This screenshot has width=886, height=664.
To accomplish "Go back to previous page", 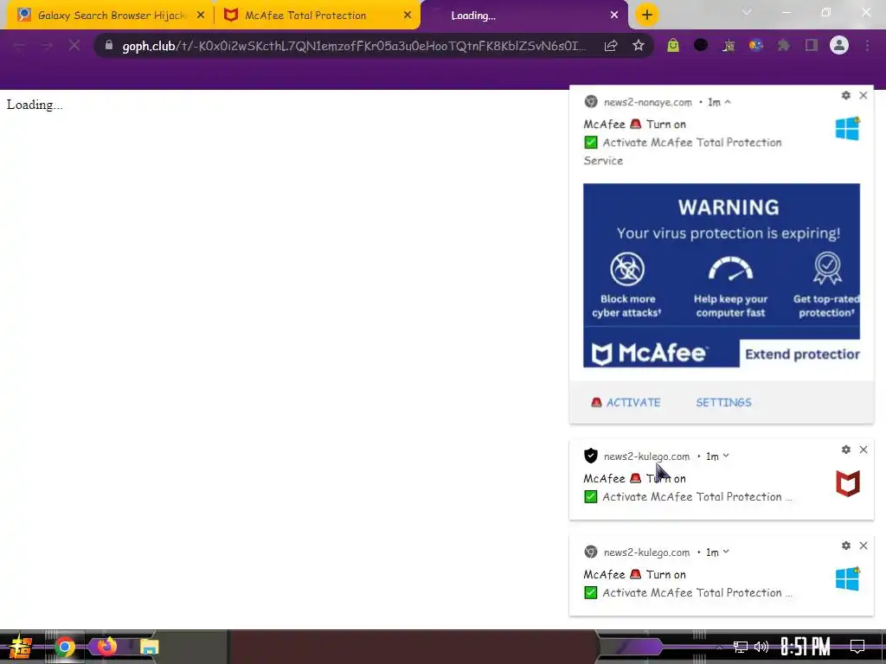I will pyautogui.click(x=19, y=45).
